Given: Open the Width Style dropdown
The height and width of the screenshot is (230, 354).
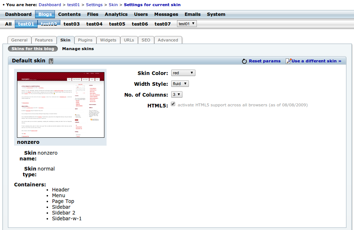Looking at the screenshot, I should [x=180, y=84].
